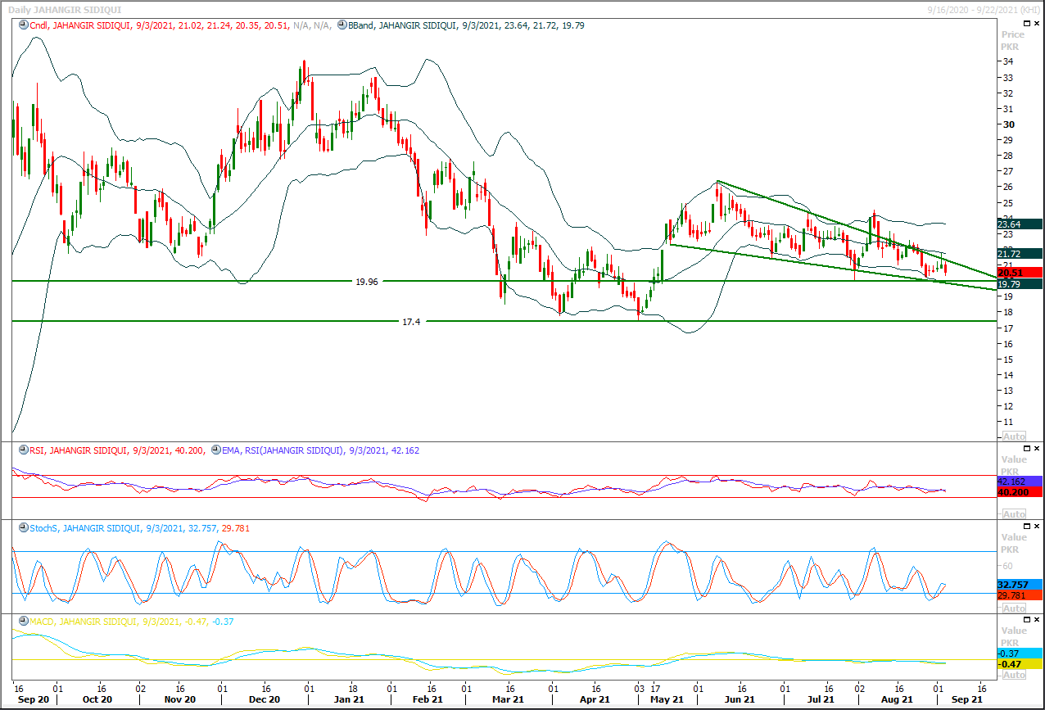Click the clock icon beside Cndl label
1045x710 pixels.
pos(24,25)
